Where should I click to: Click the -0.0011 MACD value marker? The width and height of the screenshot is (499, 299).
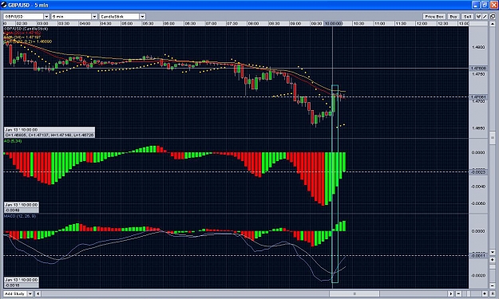click(478, 255)
